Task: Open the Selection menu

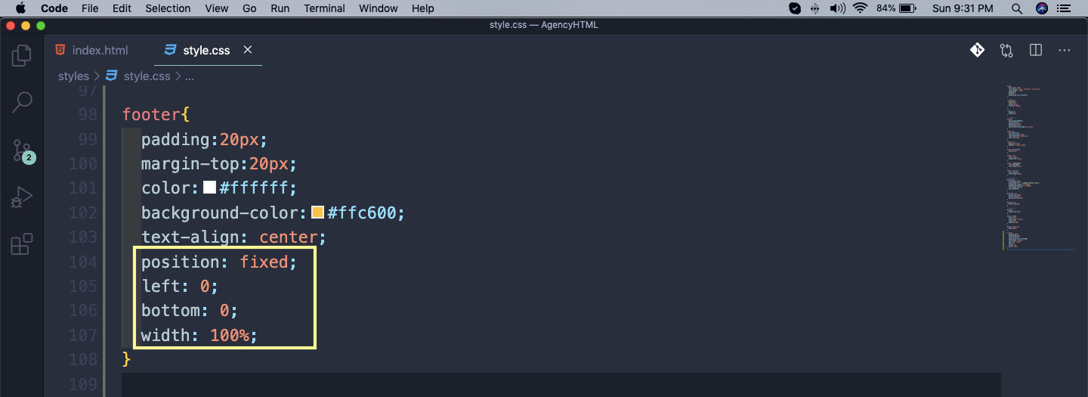Action: tap(168, 8)
